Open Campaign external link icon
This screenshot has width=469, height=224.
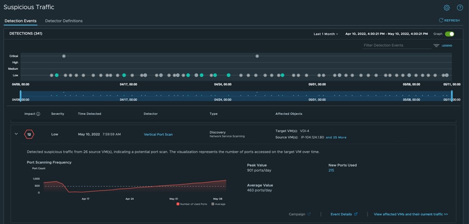309,214
